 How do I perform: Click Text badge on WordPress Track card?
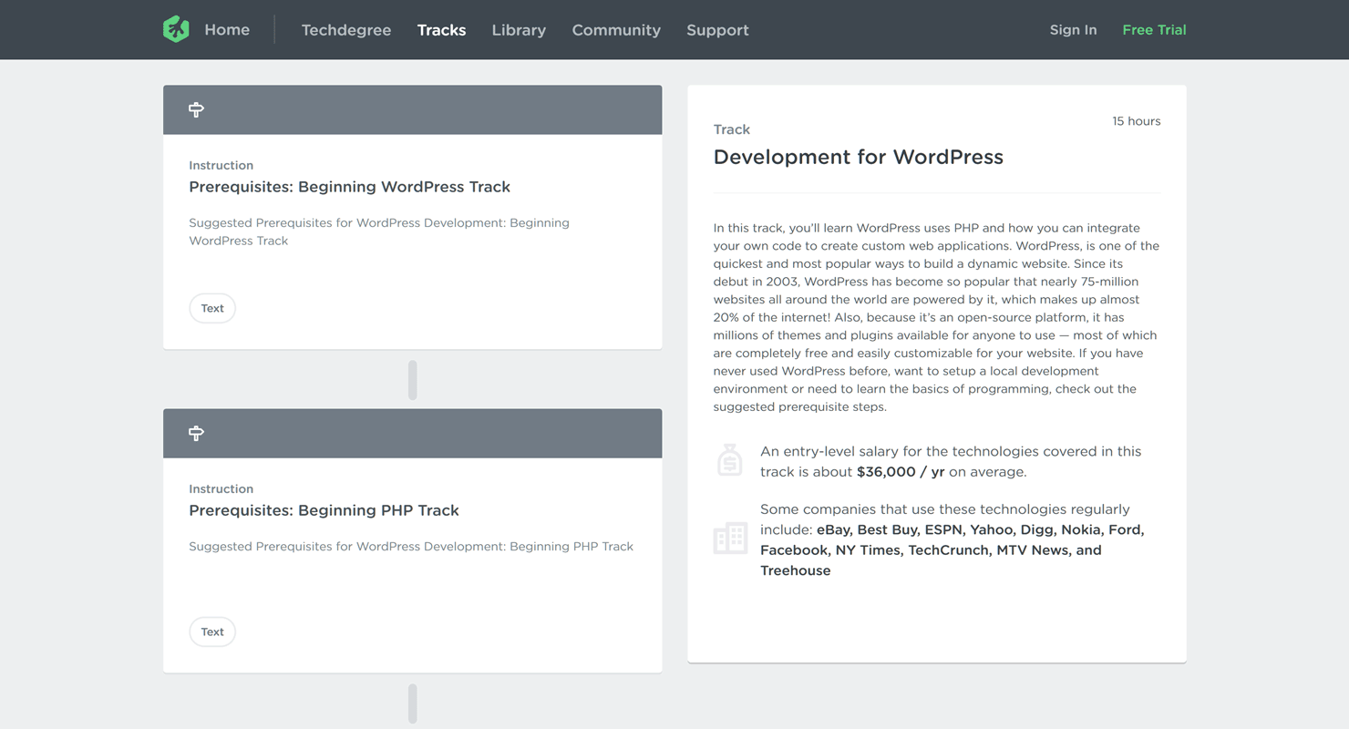coord(212,308)
